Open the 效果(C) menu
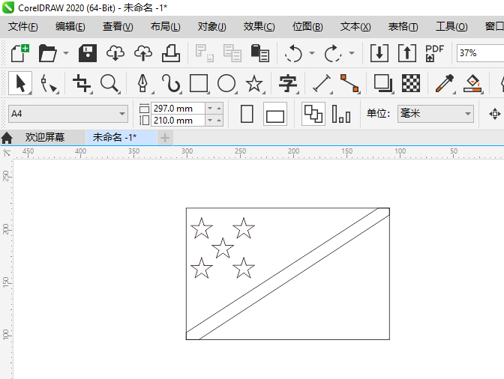This screenshot has width=504, height=379. point(259,26)
